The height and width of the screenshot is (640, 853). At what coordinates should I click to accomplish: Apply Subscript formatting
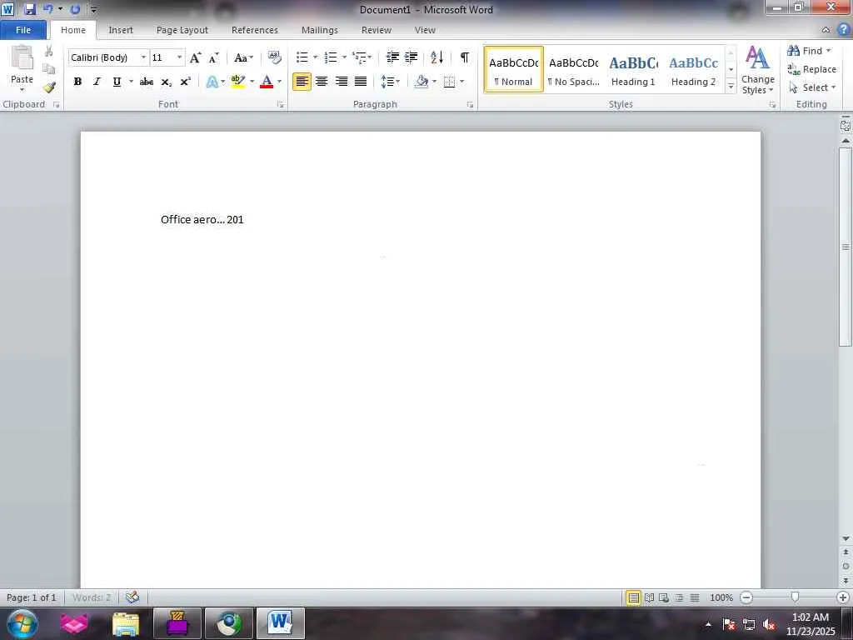[167, 82]
